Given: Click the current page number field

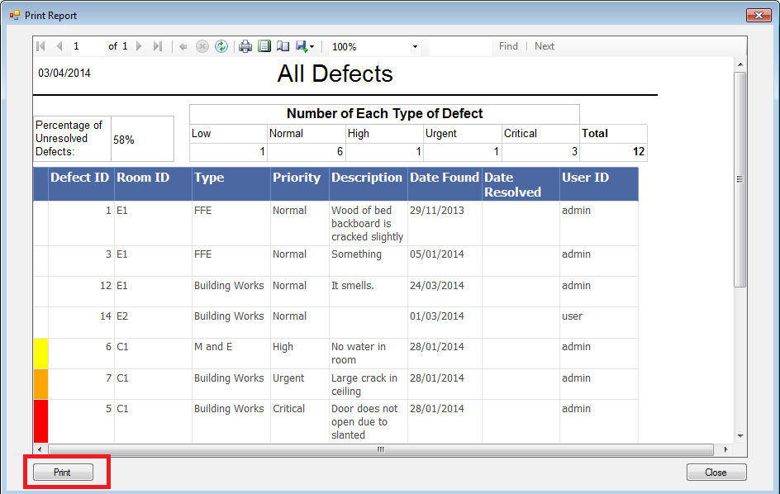Looking at the screenshot, I should click(x=88, y=46).
